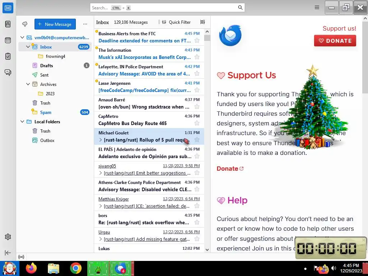Open Firefox from the taskbar
Viewport: 368px width, 276px height.
click(x=31, y=268)
